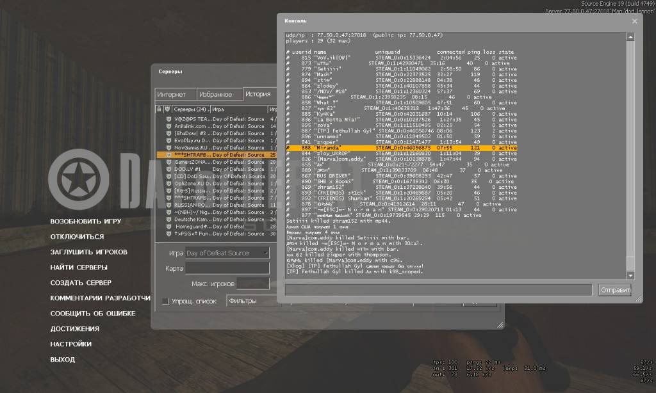Viewport: 656px width, 393px height.
Task: Click shield icon of GamersZONA server row
Action: 168,162
